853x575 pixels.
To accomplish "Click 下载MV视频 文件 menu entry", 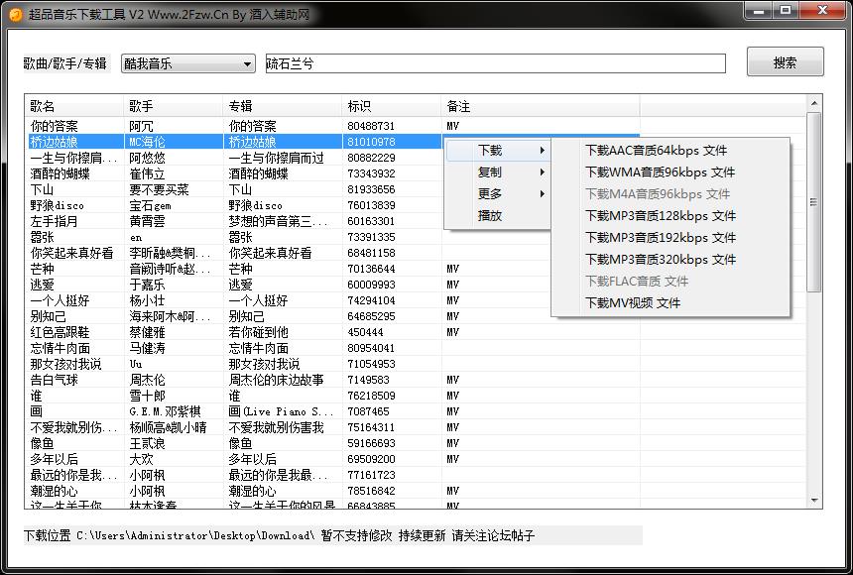I will (633, 303).
